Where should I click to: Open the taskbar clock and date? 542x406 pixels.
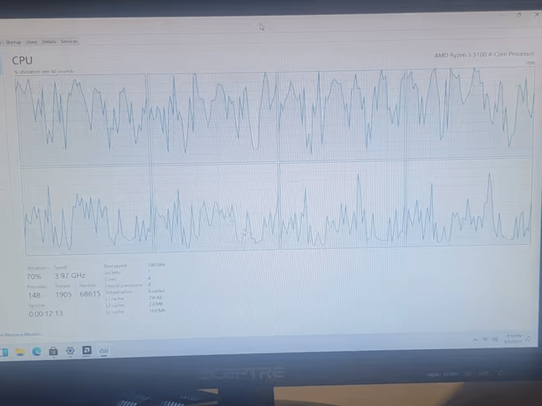(x=513, y=339)
